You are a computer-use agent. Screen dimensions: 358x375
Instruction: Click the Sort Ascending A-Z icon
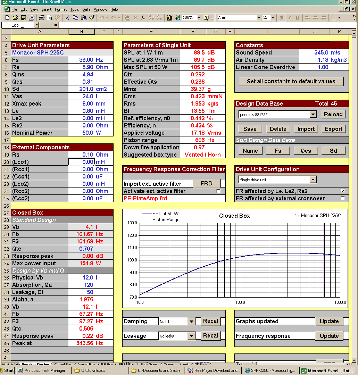coord(151,17)
